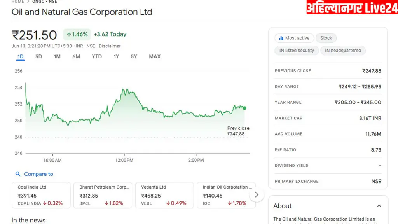The image size is (398, 224).
Task: Click the Coal India red down arrow
Action: pos(45,203)
